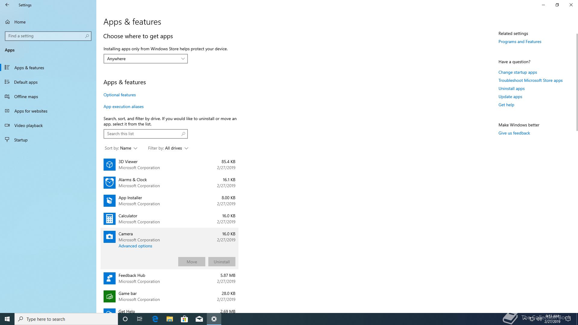Open Camera Advanced options link
This screenshot has height=325, width=578.
click(135, 246)
